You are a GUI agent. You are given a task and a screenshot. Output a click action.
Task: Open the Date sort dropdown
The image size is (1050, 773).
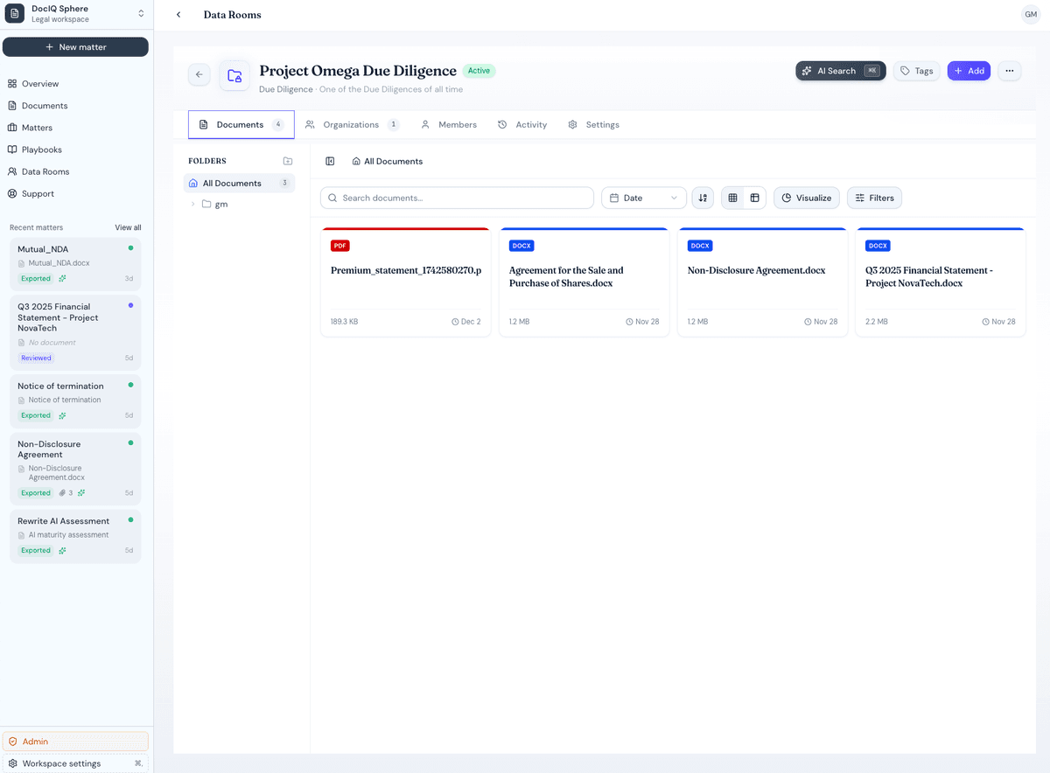643,198
